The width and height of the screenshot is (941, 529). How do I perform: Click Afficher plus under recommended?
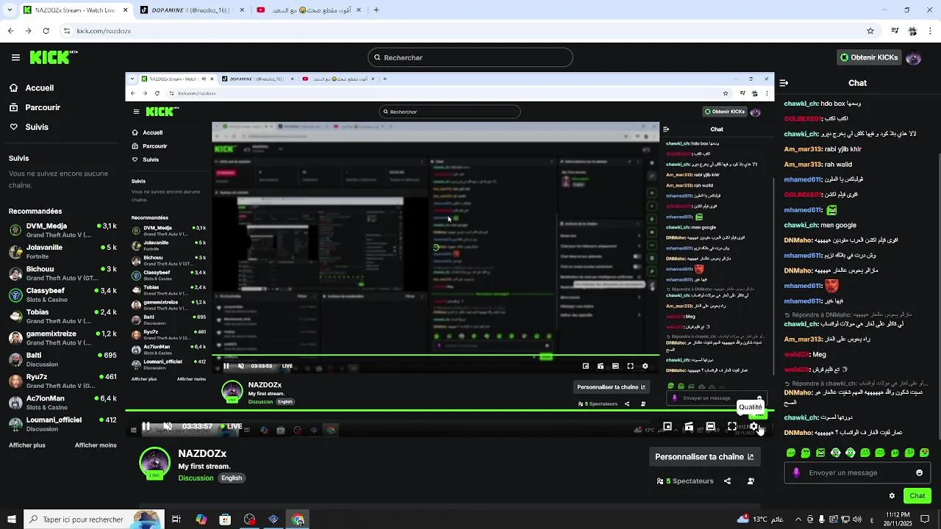point(27,445)
